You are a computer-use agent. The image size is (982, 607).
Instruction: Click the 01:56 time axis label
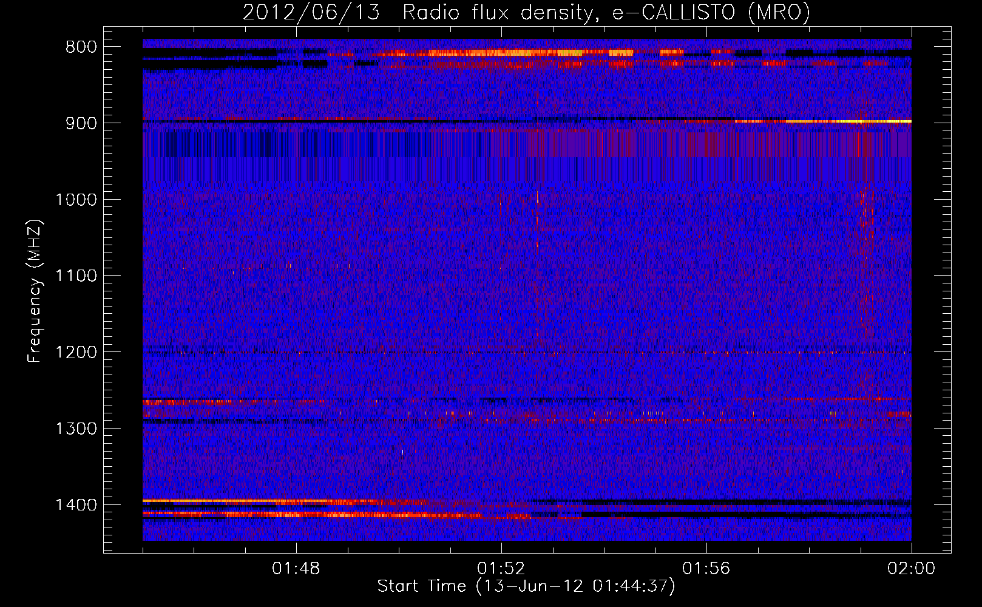706,569
